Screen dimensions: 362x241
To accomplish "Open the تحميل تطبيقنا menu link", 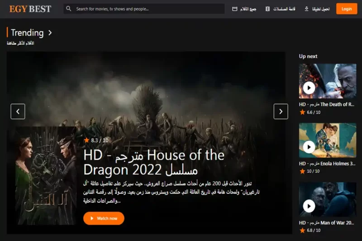I will (321, 9).
